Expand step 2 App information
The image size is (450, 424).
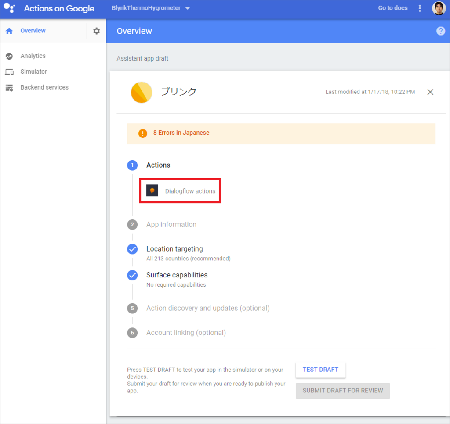tap(171, 224)
